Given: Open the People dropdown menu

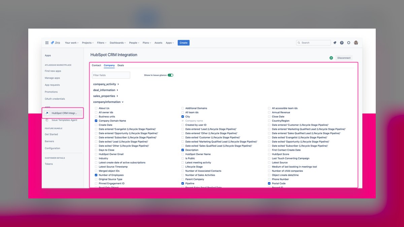Looking at the screenshot, I should (134, 43).
